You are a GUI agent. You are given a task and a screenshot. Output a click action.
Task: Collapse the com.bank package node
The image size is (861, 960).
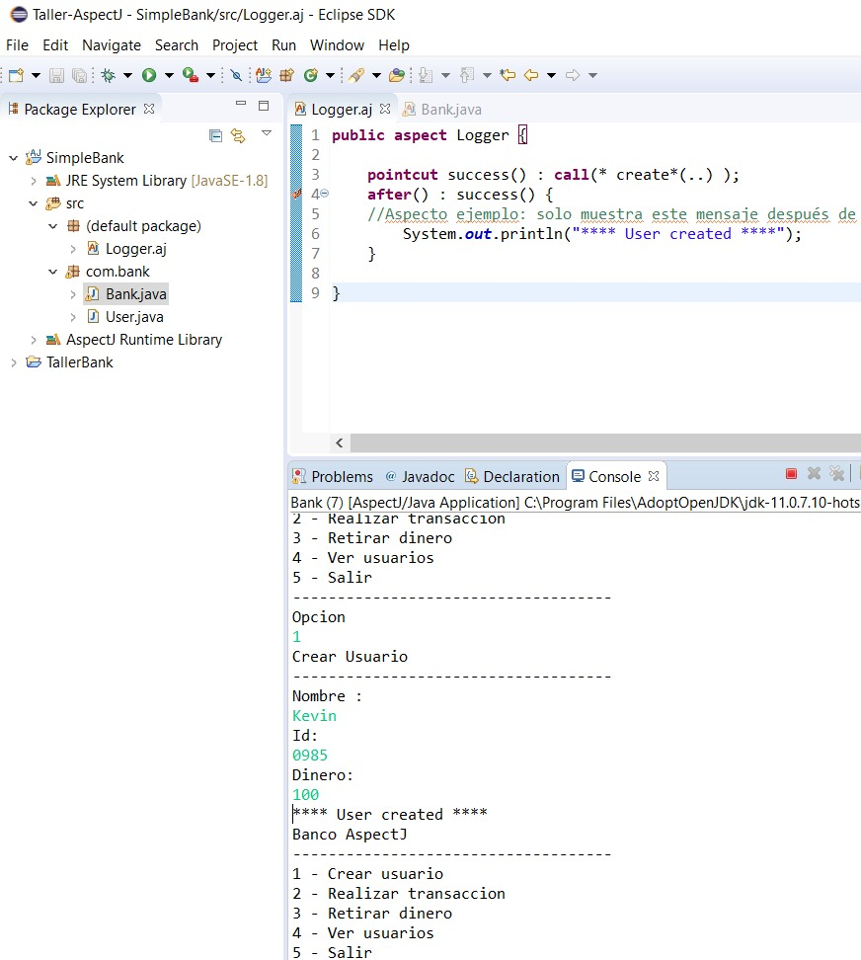click(53, 272)
